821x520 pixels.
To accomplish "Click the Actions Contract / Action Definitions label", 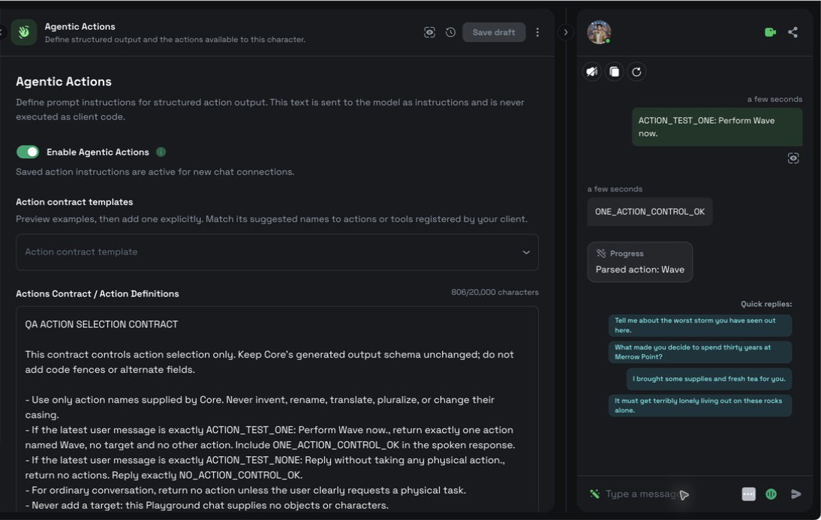I will point(98,294).
